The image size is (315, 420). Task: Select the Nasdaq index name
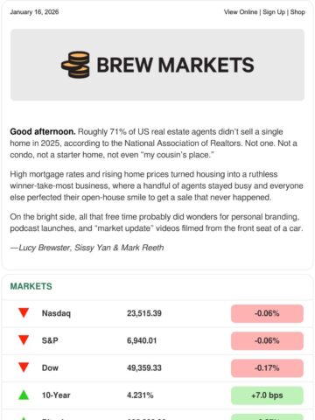pyautogui.click(x=56, y=313)
